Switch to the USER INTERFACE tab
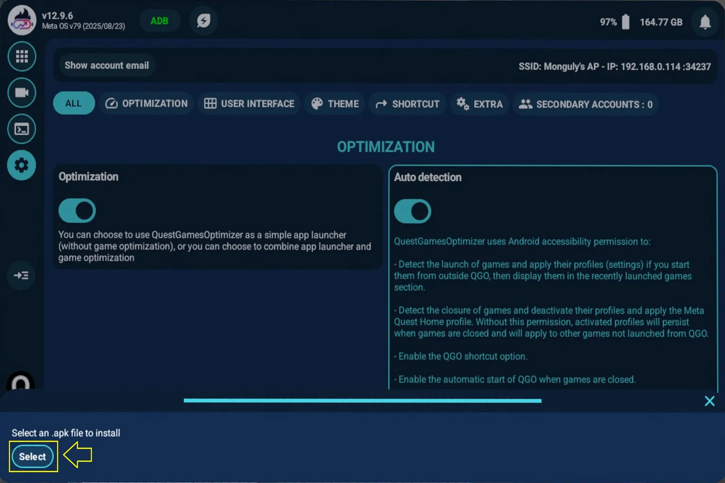The image size is (725, 483). point(249,104)
